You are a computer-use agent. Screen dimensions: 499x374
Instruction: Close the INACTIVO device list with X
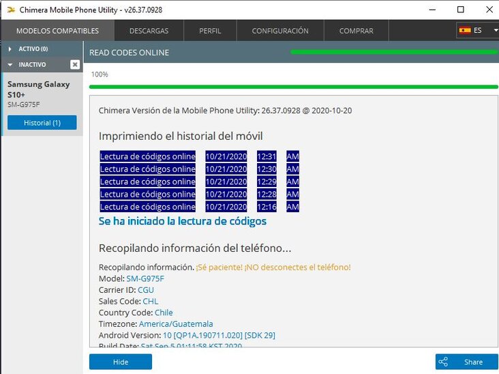pos(75,65)
